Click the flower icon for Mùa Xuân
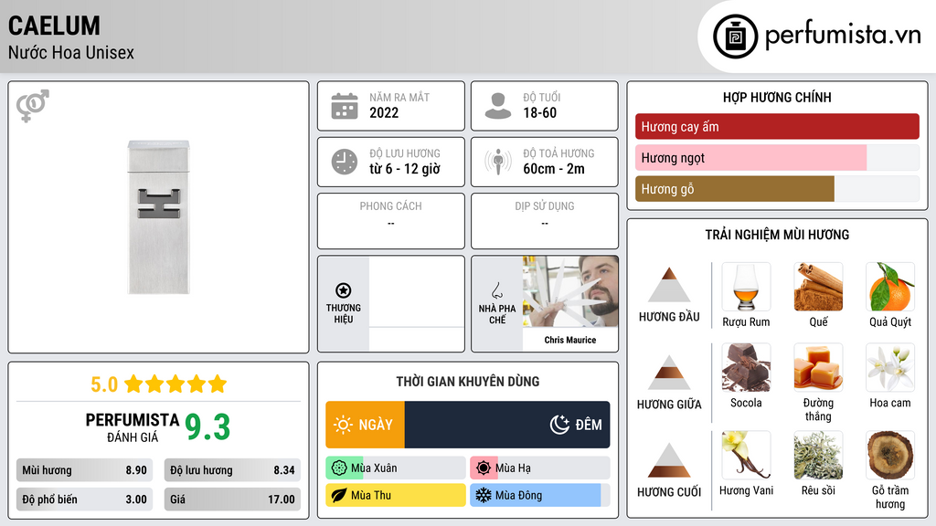The width and height of the screenshot is (936, 526). 339,468
